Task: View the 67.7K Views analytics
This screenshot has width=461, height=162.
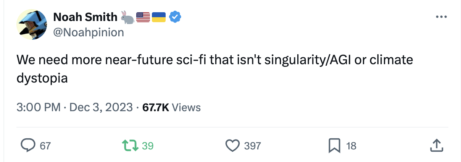Action: point(171,107)
